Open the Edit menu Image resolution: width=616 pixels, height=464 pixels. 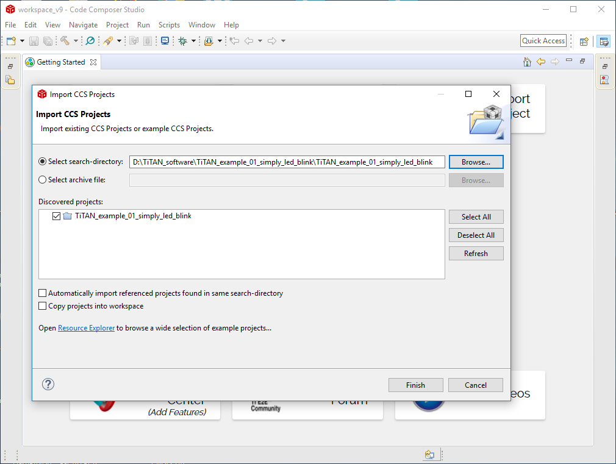pyautogui.click(x=30, y=25)
